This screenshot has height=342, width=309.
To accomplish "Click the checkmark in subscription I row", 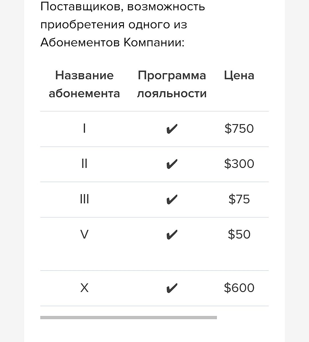I will (x=172, y=129).
